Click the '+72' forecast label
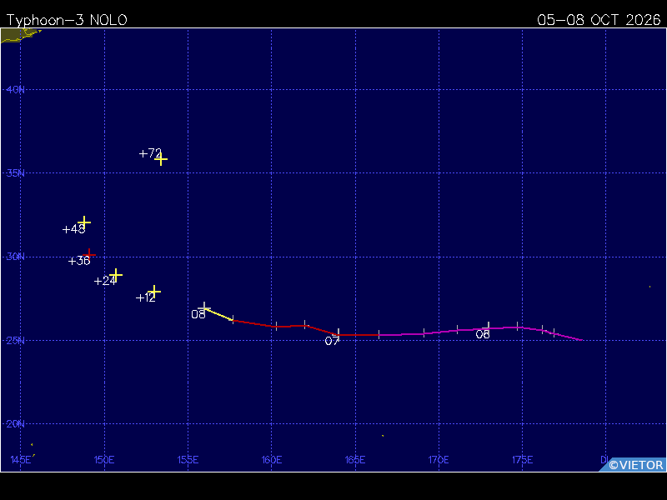 coord(151,153)
